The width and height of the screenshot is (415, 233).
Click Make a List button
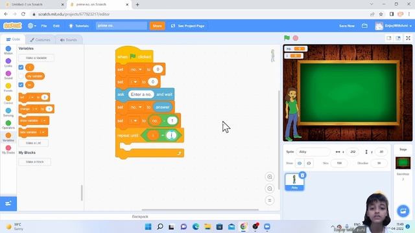coord(34,143)
